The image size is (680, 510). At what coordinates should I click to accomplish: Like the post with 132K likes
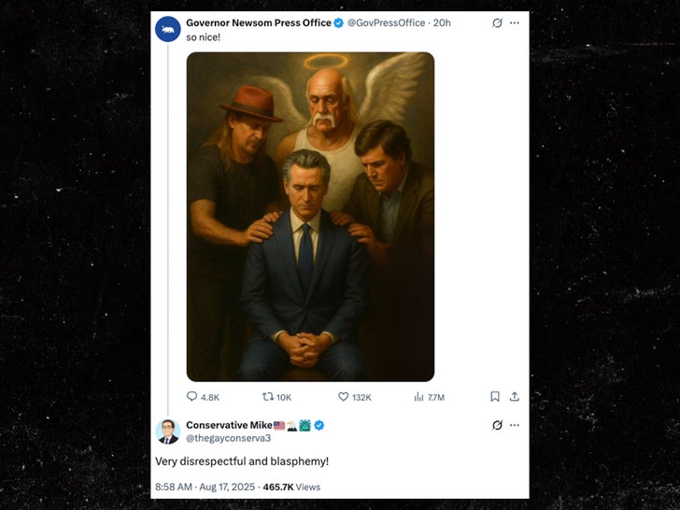click(344, 397)
